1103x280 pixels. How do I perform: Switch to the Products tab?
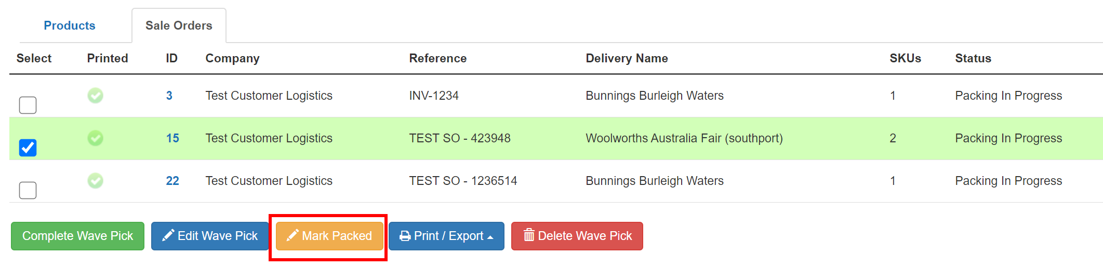[70, 25]
